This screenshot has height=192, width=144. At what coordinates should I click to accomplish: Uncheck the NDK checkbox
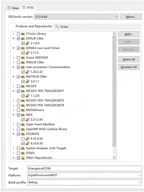point(18,115)
